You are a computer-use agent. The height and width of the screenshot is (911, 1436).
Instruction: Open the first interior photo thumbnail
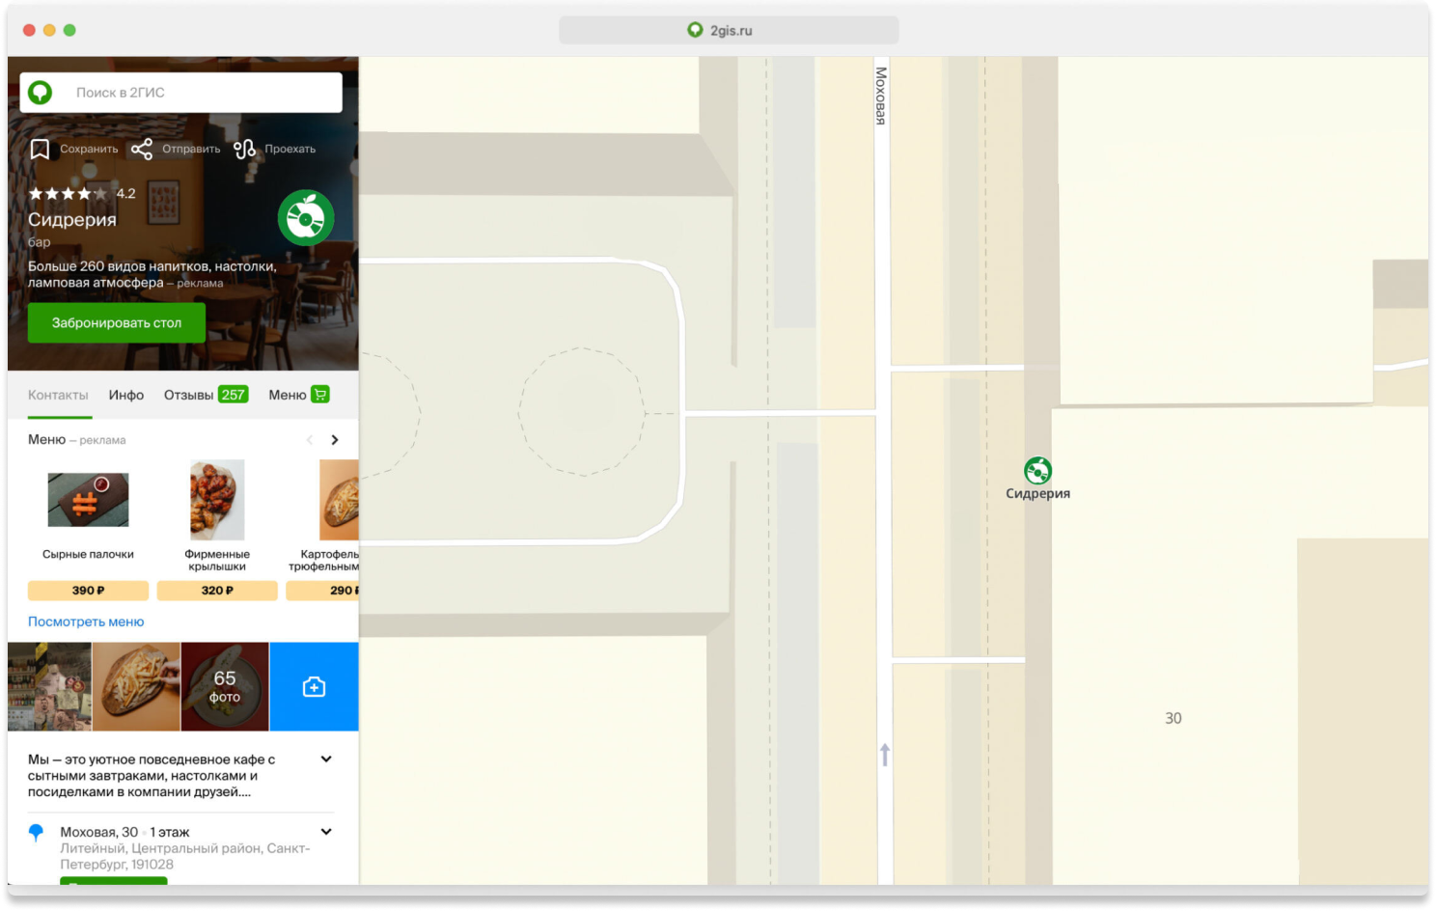click(49, 687)
